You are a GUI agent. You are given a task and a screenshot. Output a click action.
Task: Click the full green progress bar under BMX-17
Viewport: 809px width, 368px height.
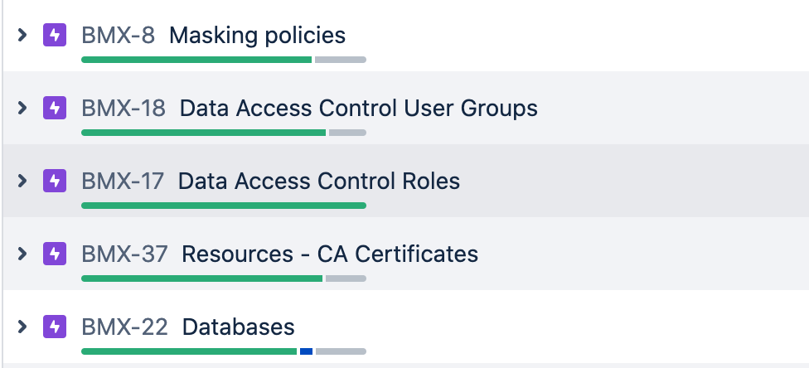(x=224, y=206)
